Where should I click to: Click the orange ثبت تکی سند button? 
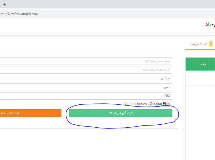(x=31, y=113)
